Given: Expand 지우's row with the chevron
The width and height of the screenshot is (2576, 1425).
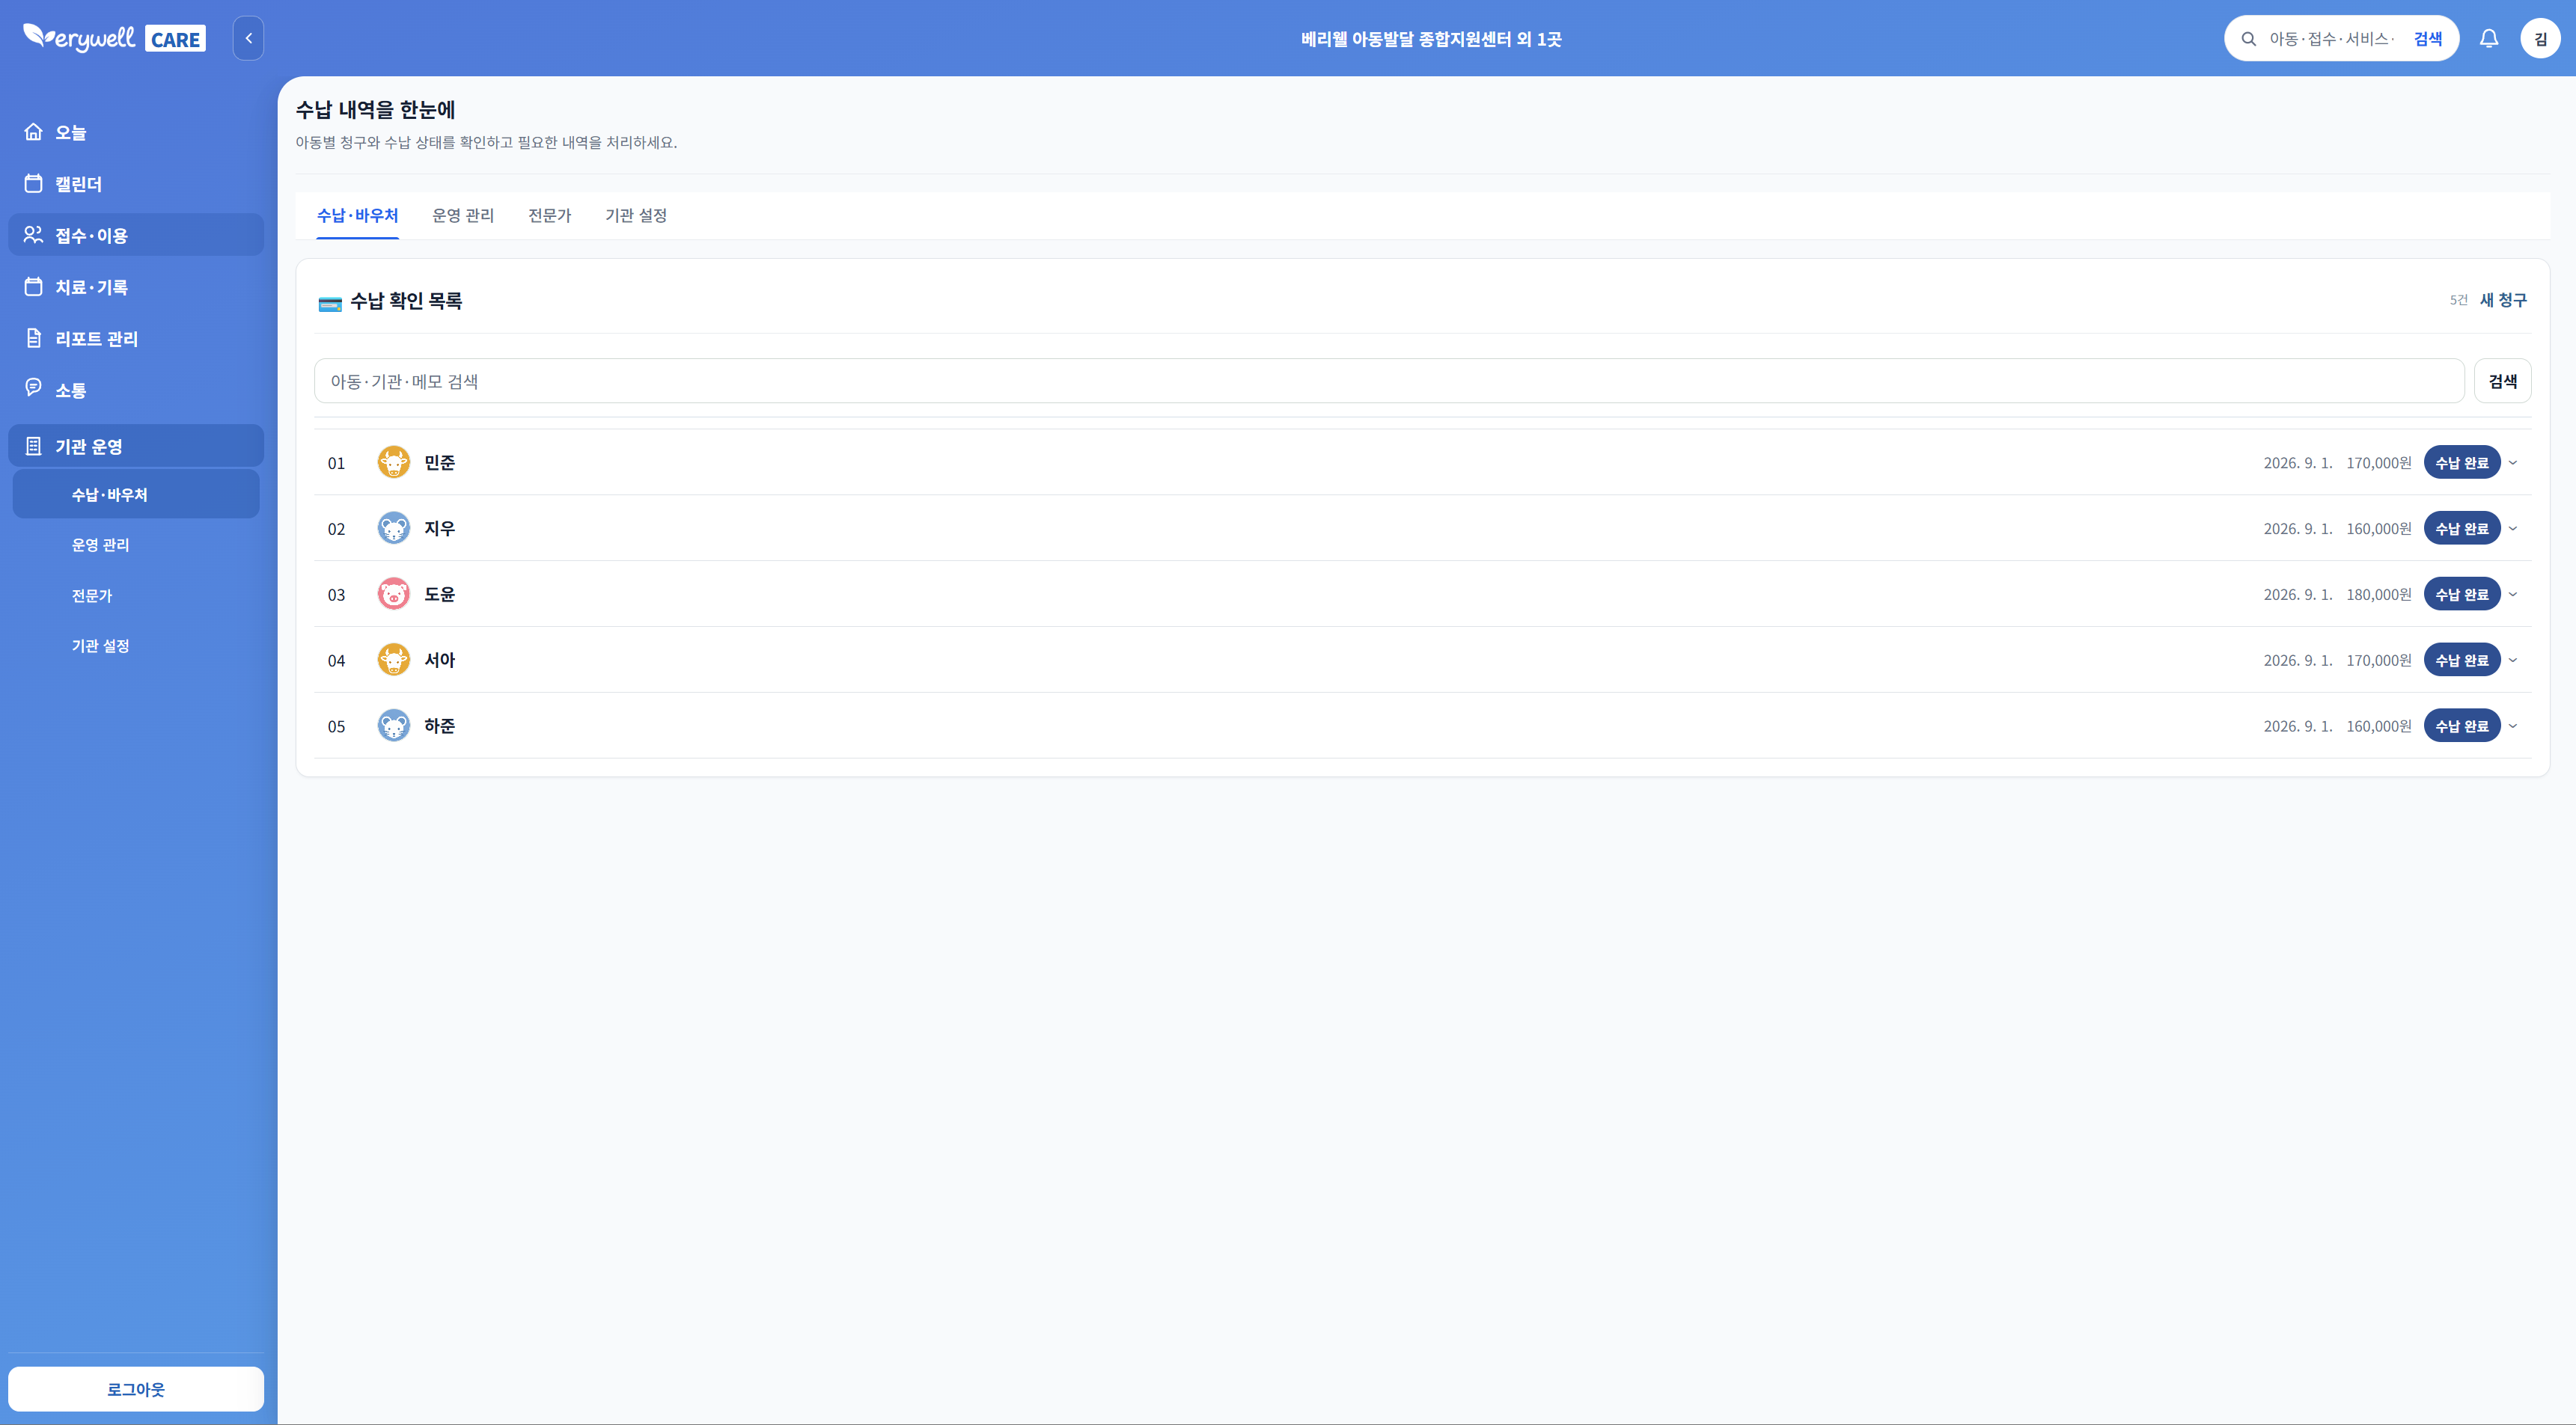Looking at the screenshot, I should tap(2513, 529).
